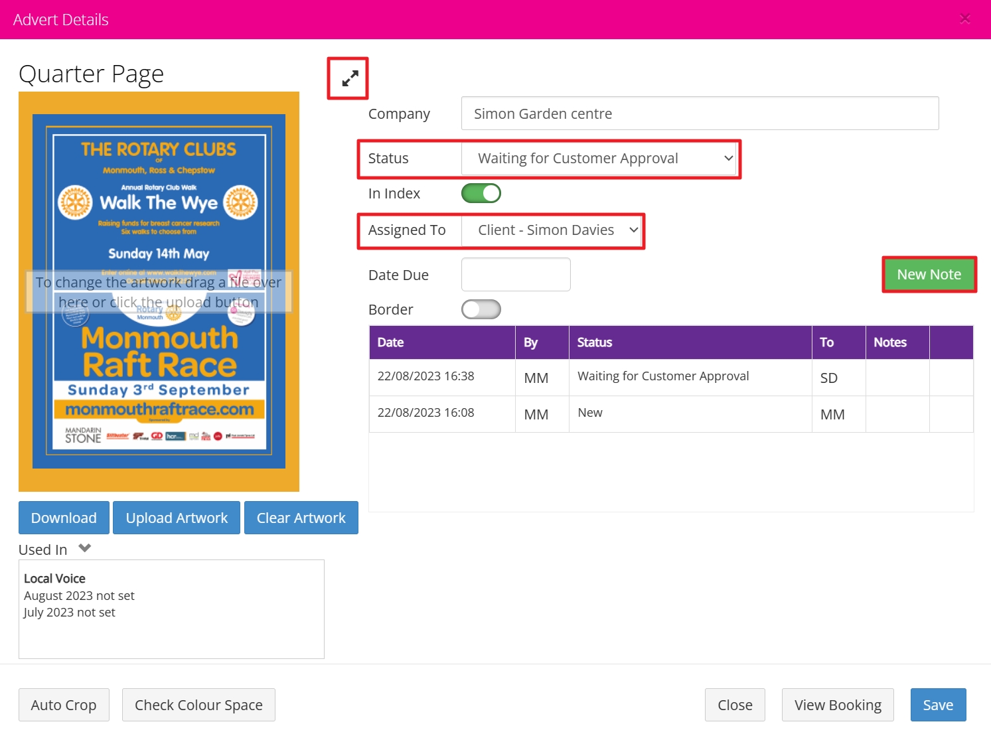Click the Date column header
991x738 pixels.
click(x=442, y=342)
